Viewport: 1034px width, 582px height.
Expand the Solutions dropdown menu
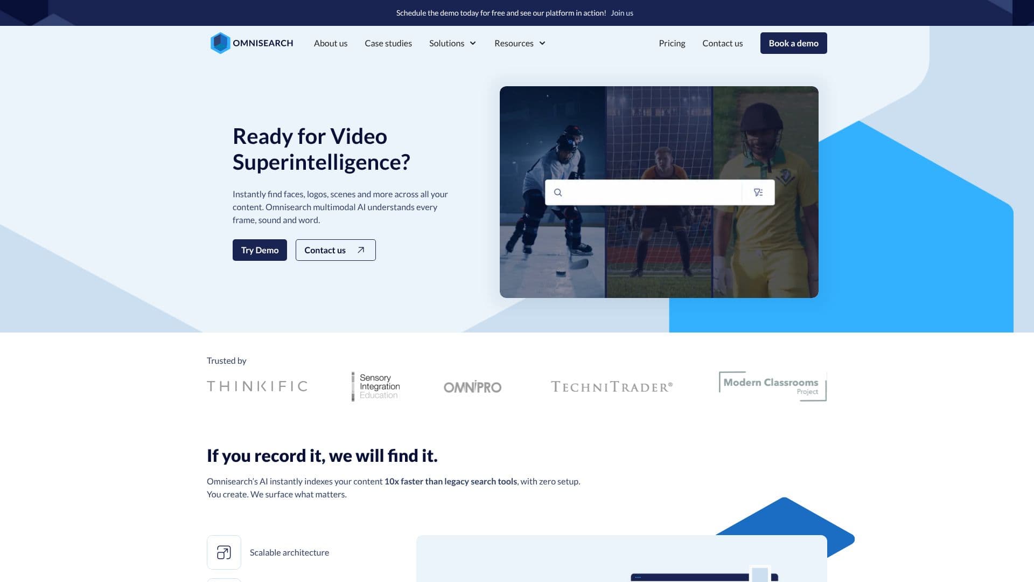click(x=452, y=43)
